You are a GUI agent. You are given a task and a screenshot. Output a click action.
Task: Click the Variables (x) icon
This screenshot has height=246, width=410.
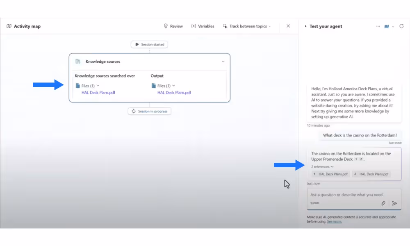[x=194, y=26]
